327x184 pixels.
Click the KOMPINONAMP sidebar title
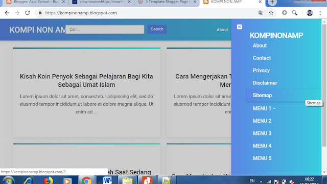[x=276, y=35]
